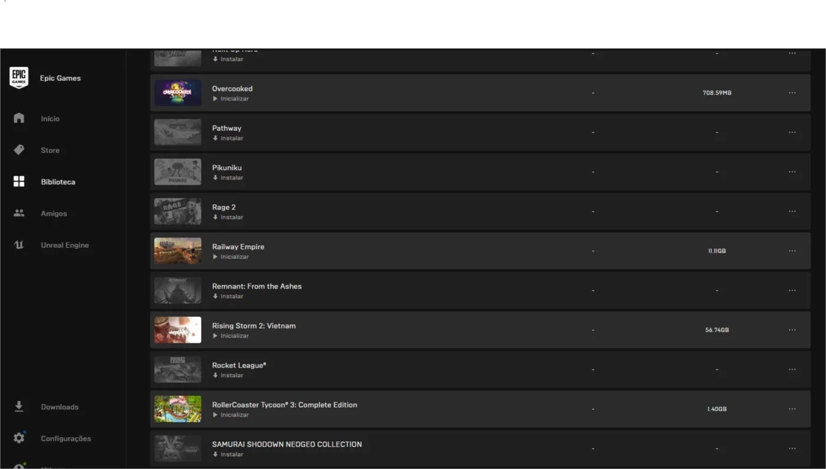This screenshot has width=826, height=469.
Task: Select the Biblioteca grid icon
Action: click(19, 182)
